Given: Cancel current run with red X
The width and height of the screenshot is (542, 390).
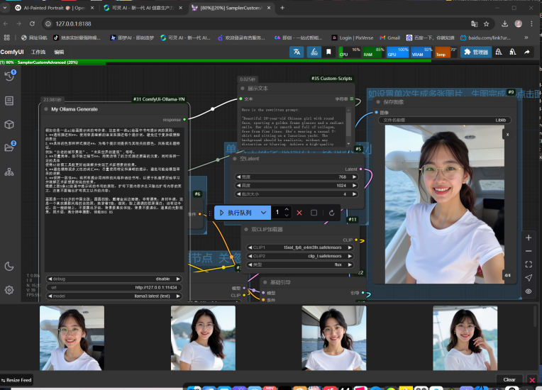Looking at the screenshot, I should coord(299,213).
